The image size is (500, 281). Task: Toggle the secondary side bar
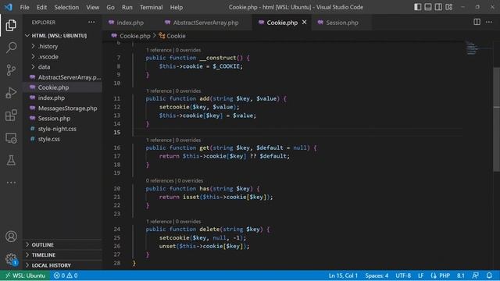coord(438,7)
